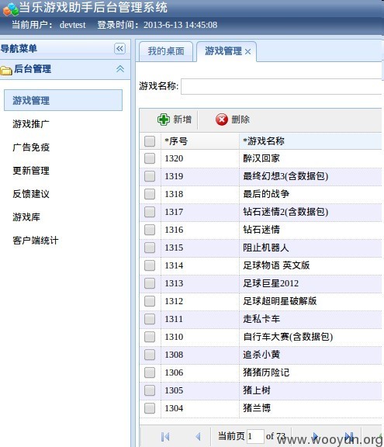Check the row 1312 checkbox
384x447 pixels.
150,301
